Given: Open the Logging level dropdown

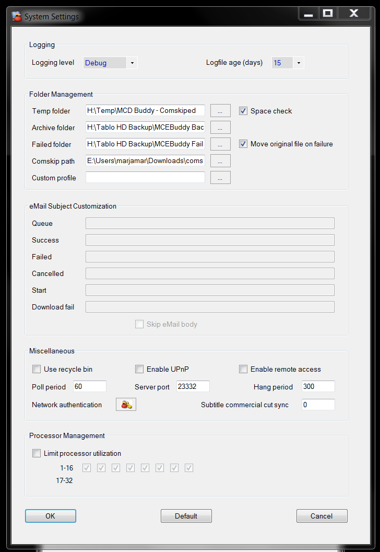Looking at the screenshot, I should [132, 63].
